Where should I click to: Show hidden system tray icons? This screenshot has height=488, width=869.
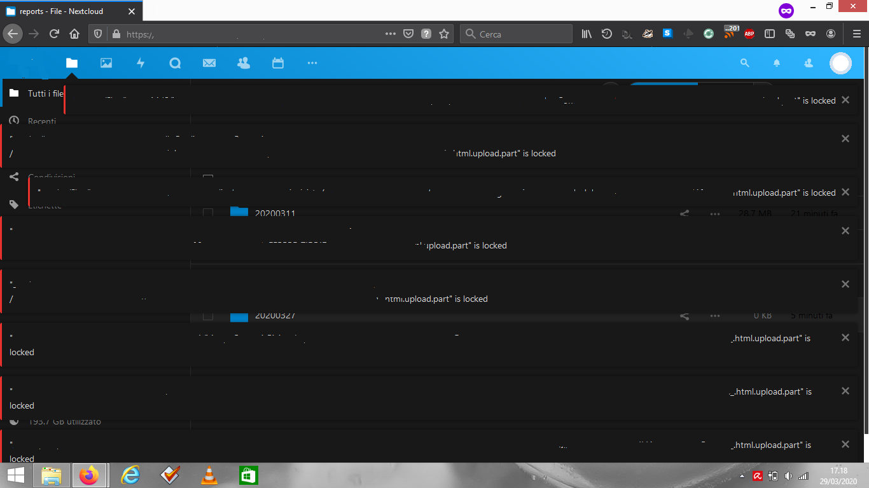tap(742, 476)
